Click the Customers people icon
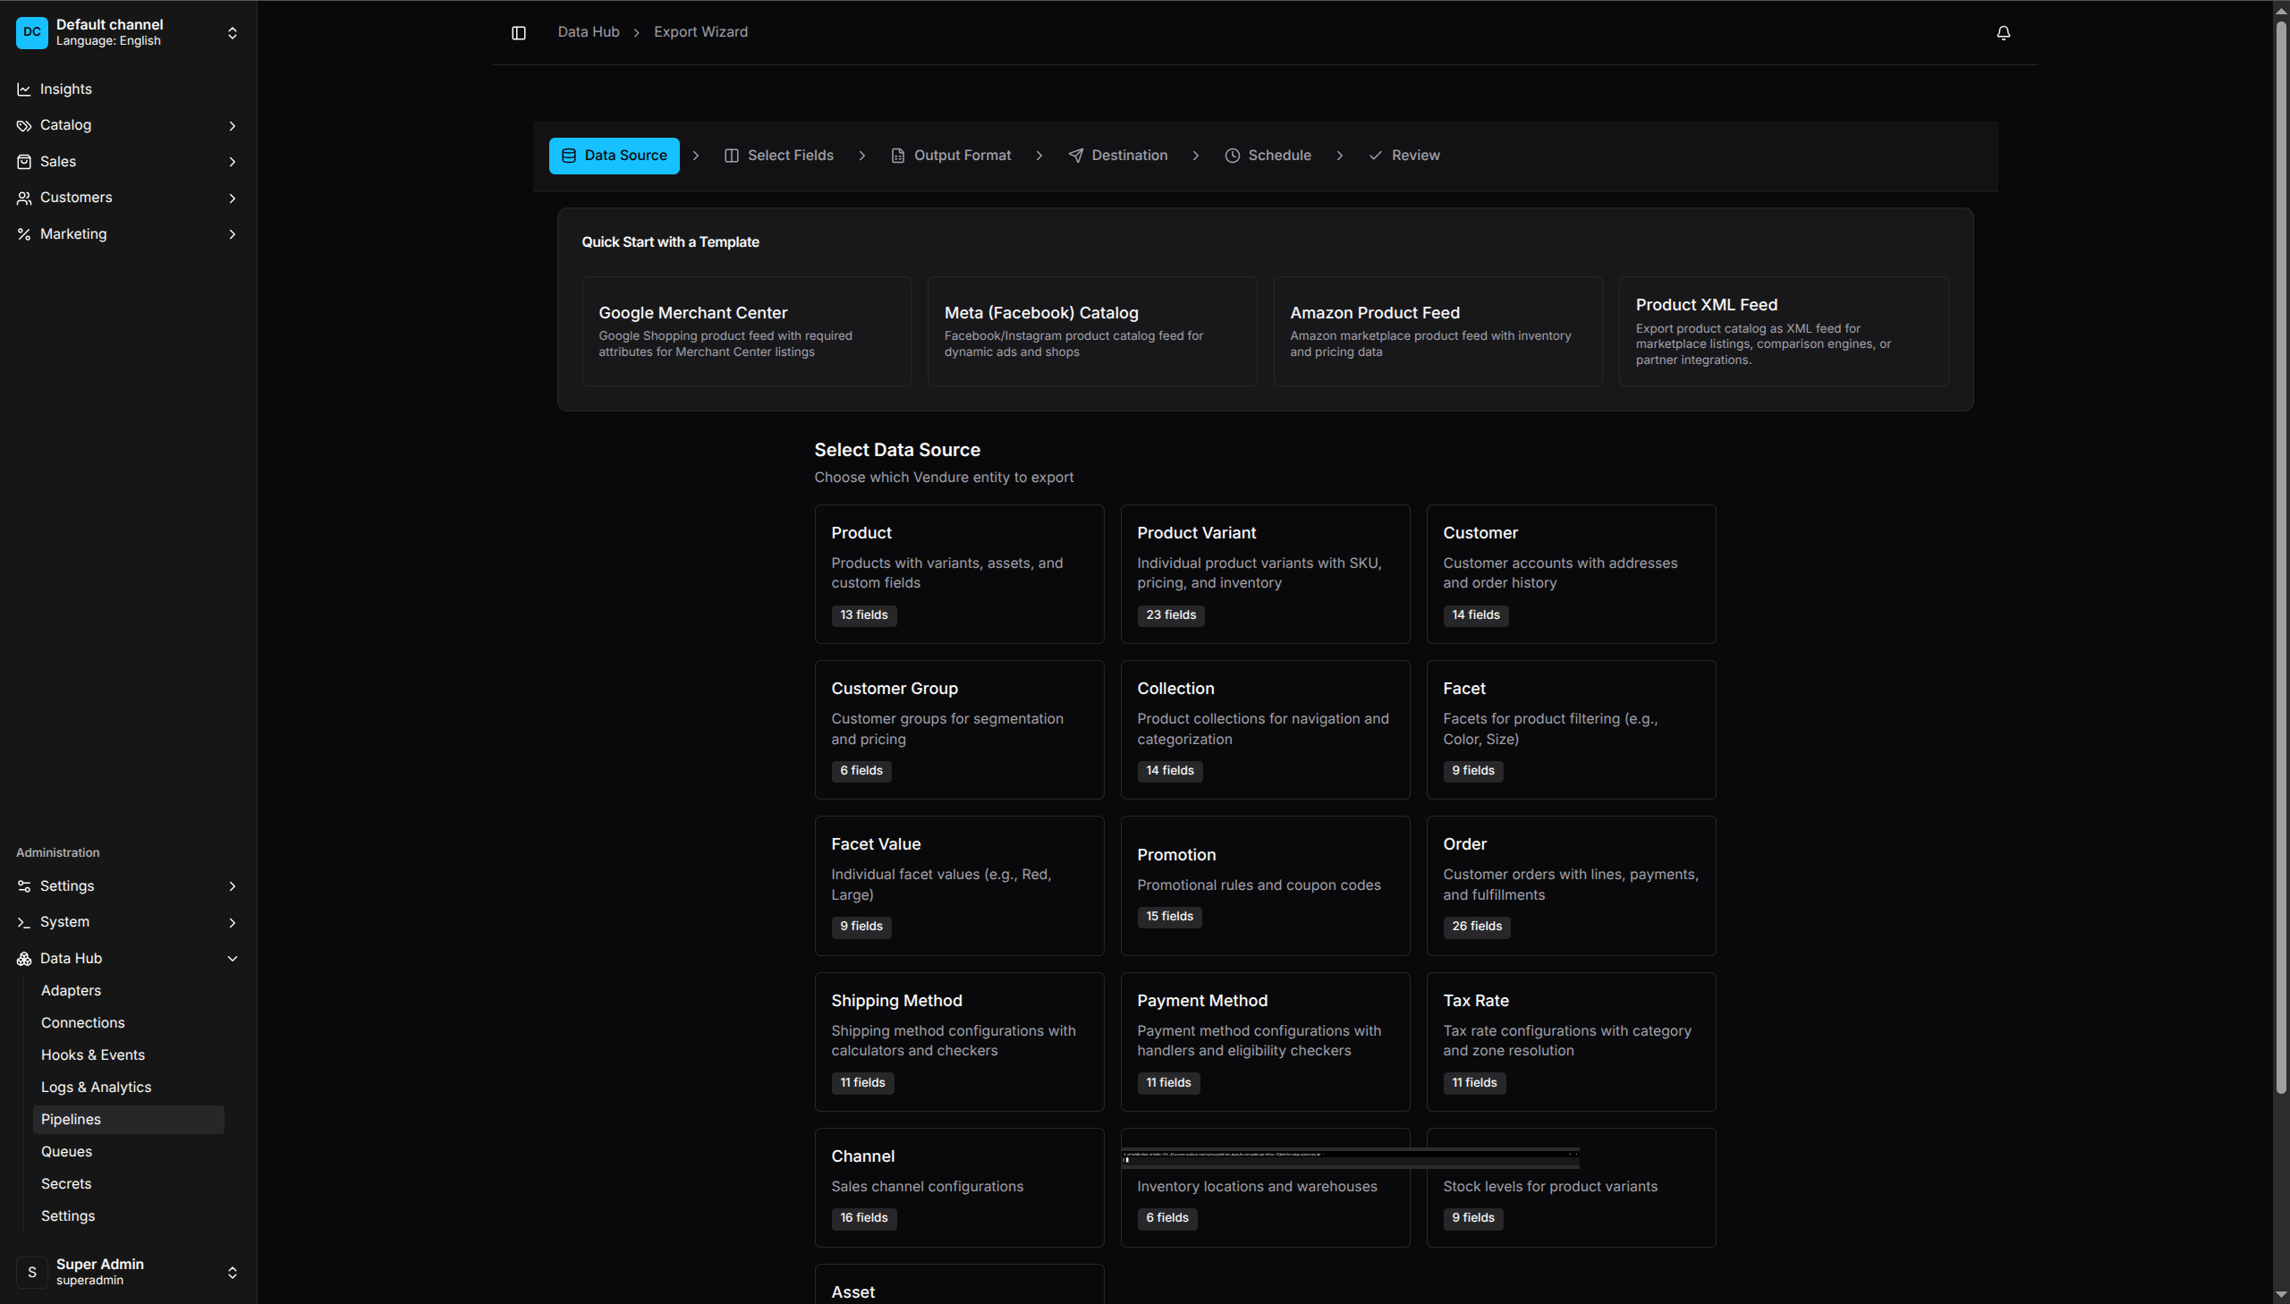Image resolution: width=2290 pixels, height=1304 pixels. click(23, 198)
